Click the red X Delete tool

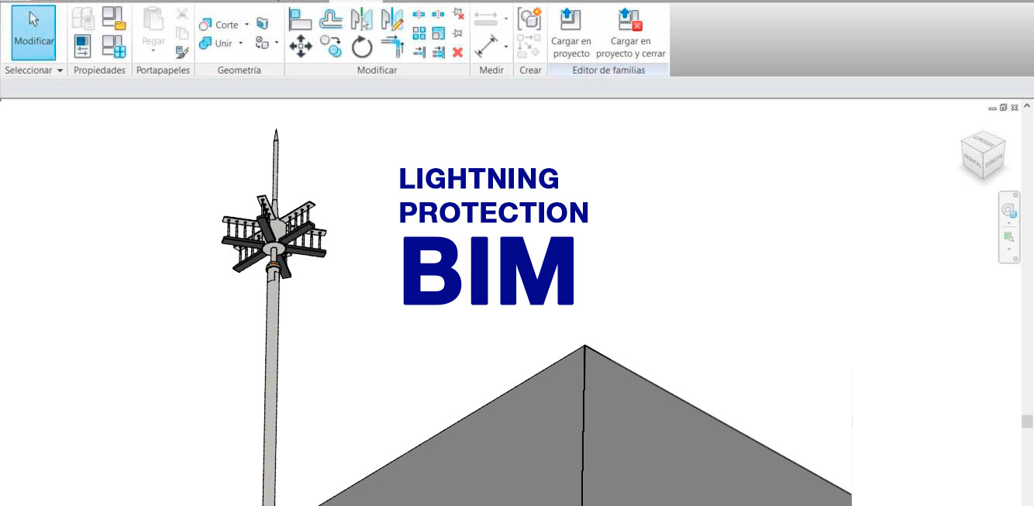point(458,52)
